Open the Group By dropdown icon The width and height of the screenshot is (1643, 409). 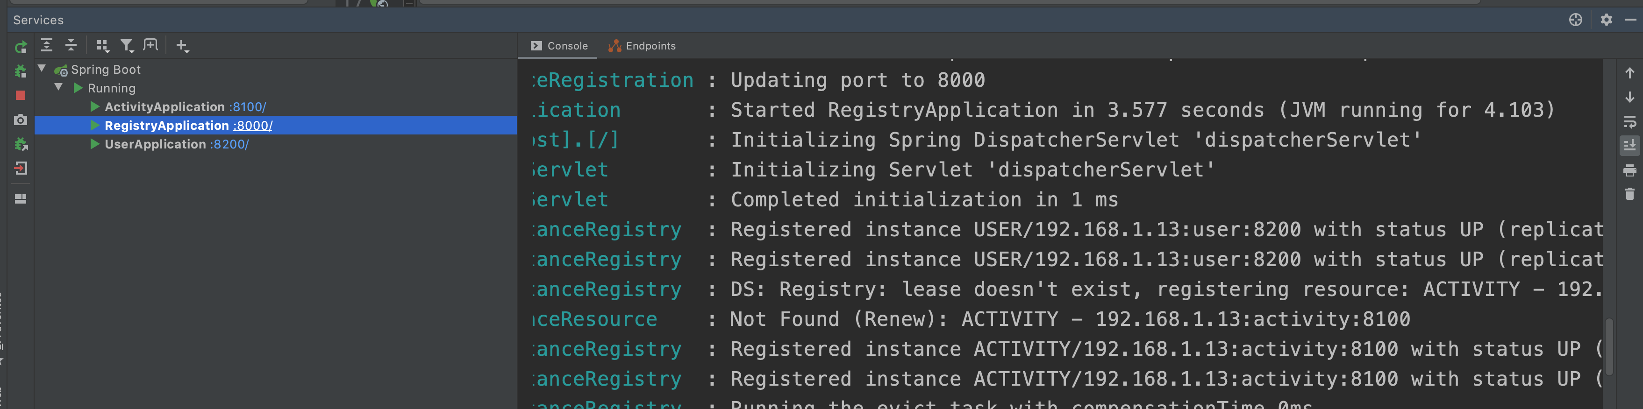[x=102, y=46]
